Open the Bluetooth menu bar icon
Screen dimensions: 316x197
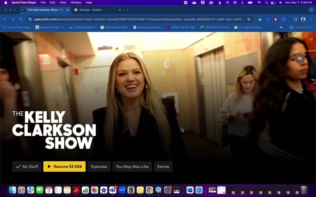click(x=243, y=3)
